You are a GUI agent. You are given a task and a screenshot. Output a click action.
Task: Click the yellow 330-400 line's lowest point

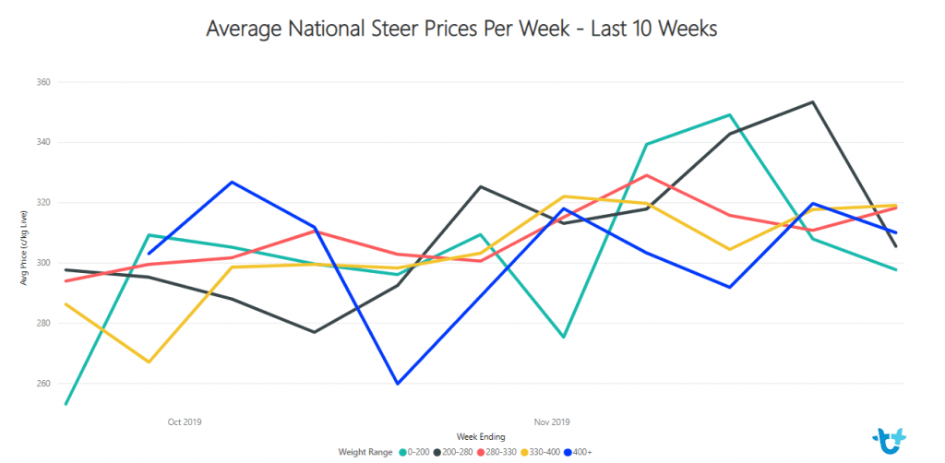pos(149,362)
